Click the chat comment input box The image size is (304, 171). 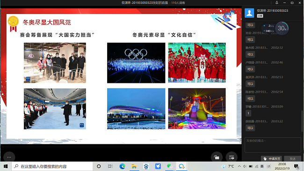click(273, 145)
